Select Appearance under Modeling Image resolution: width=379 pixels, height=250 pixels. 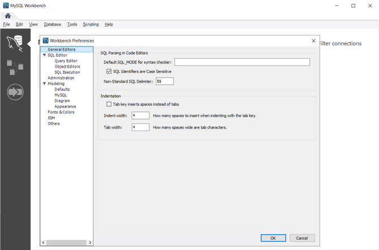[x=65, y=106]
